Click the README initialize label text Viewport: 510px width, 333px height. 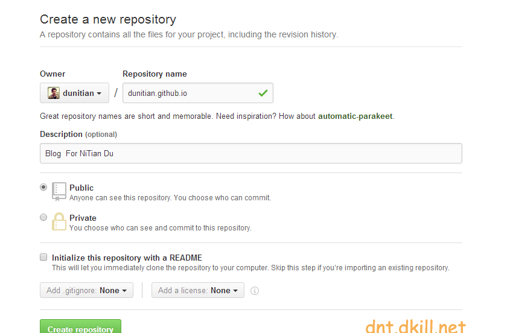[x=127, y=258]
